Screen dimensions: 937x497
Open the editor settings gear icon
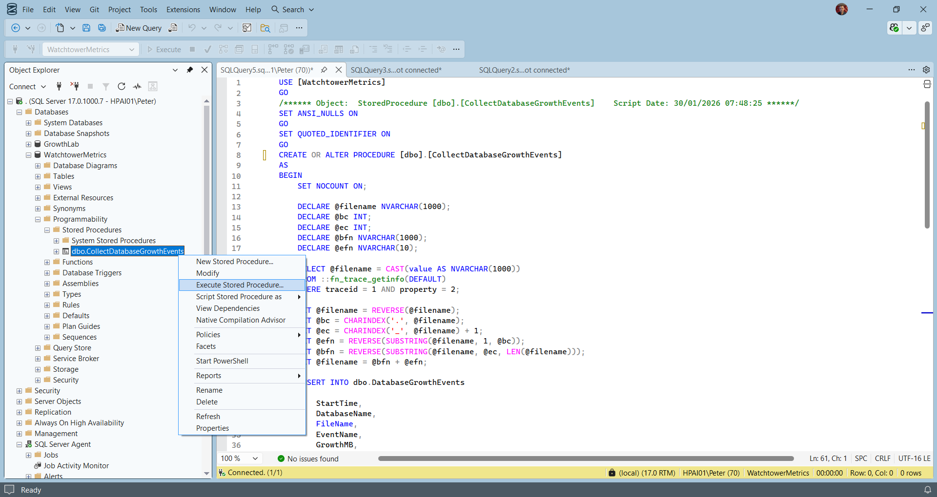[926, 70]
